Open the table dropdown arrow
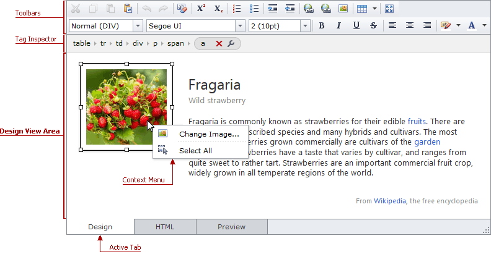491x254 pixels. 374,9
